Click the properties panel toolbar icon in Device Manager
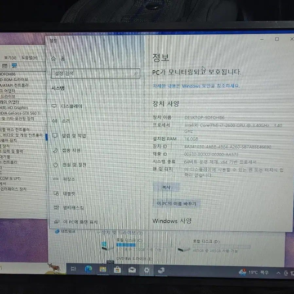Viewport: 294px width, 294px height. tap(5, 66)
